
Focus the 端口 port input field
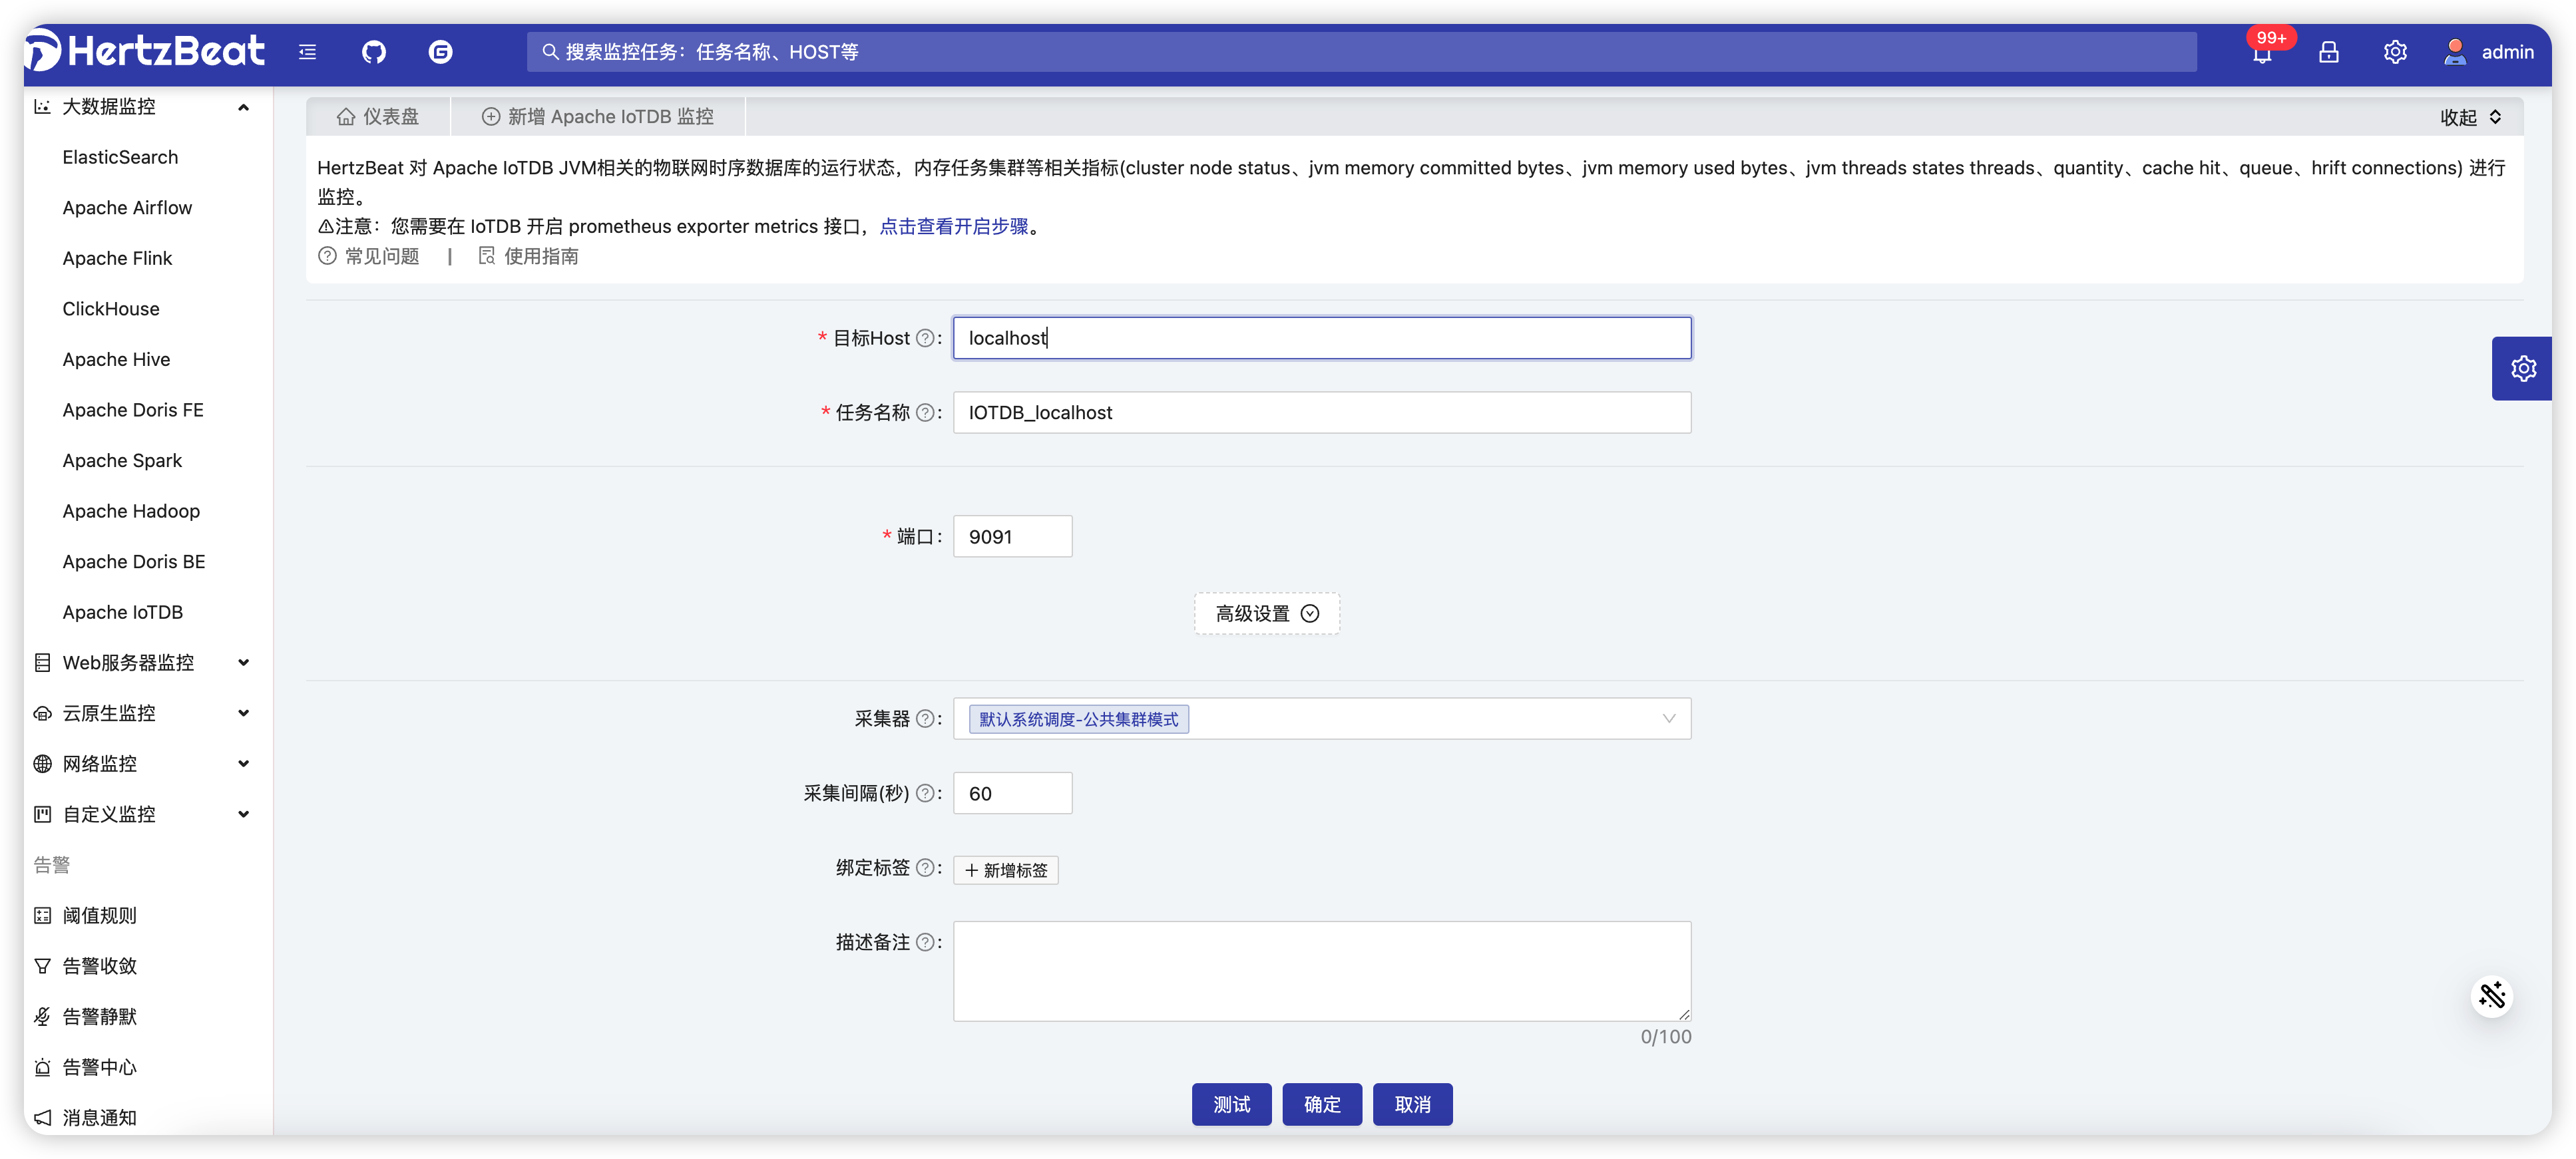click(1012, 538)
